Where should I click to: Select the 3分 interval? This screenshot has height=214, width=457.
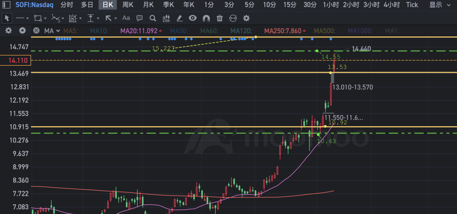pos(229,5)
